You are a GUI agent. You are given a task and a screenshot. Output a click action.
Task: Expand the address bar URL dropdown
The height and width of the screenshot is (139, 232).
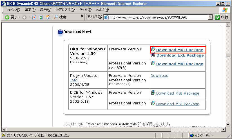click(x=210, y=17)
